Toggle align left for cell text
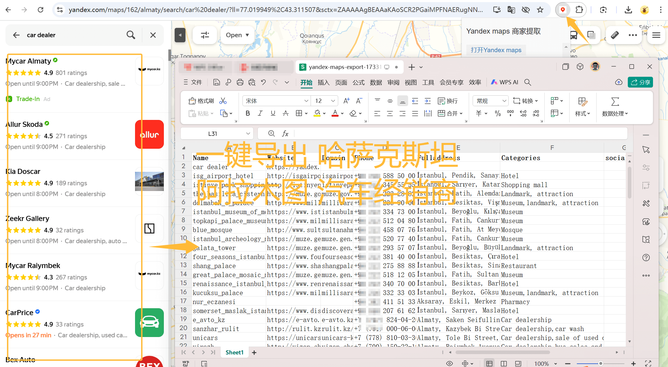Screen dimensions: 668x367 377,113
